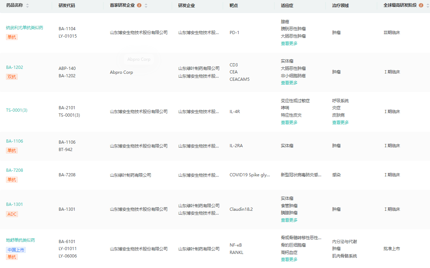
Task: Select the ABP-140 development code
Action: coord(67,68)
